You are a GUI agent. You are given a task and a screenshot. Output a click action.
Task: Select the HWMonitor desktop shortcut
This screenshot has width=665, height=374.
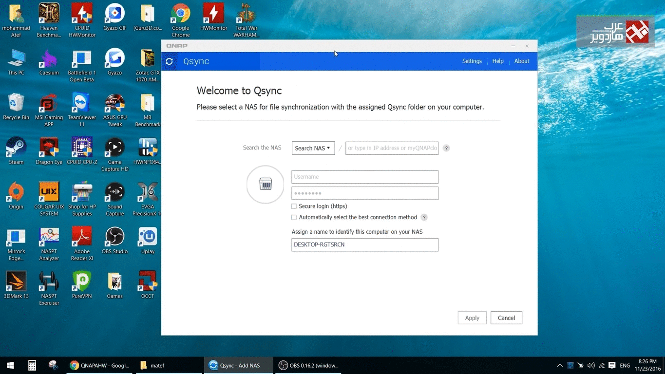click(x=213, y=17)
